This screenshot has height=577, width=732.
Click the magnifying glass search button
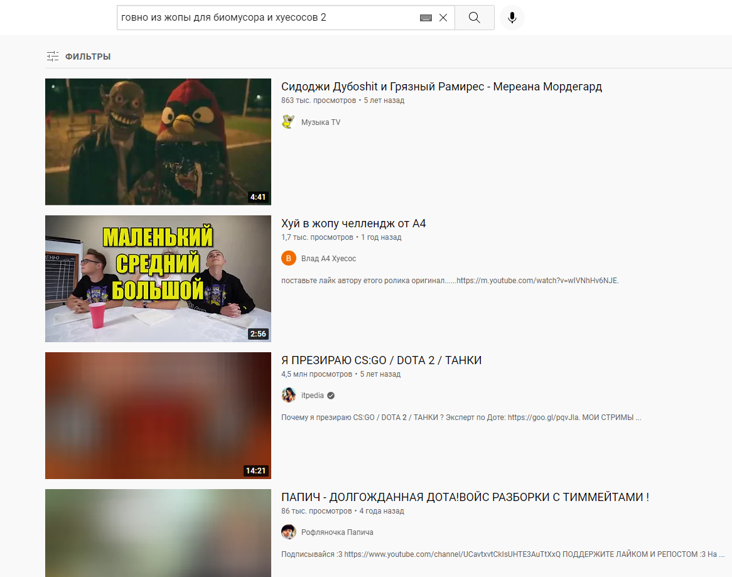pos(475,18)
